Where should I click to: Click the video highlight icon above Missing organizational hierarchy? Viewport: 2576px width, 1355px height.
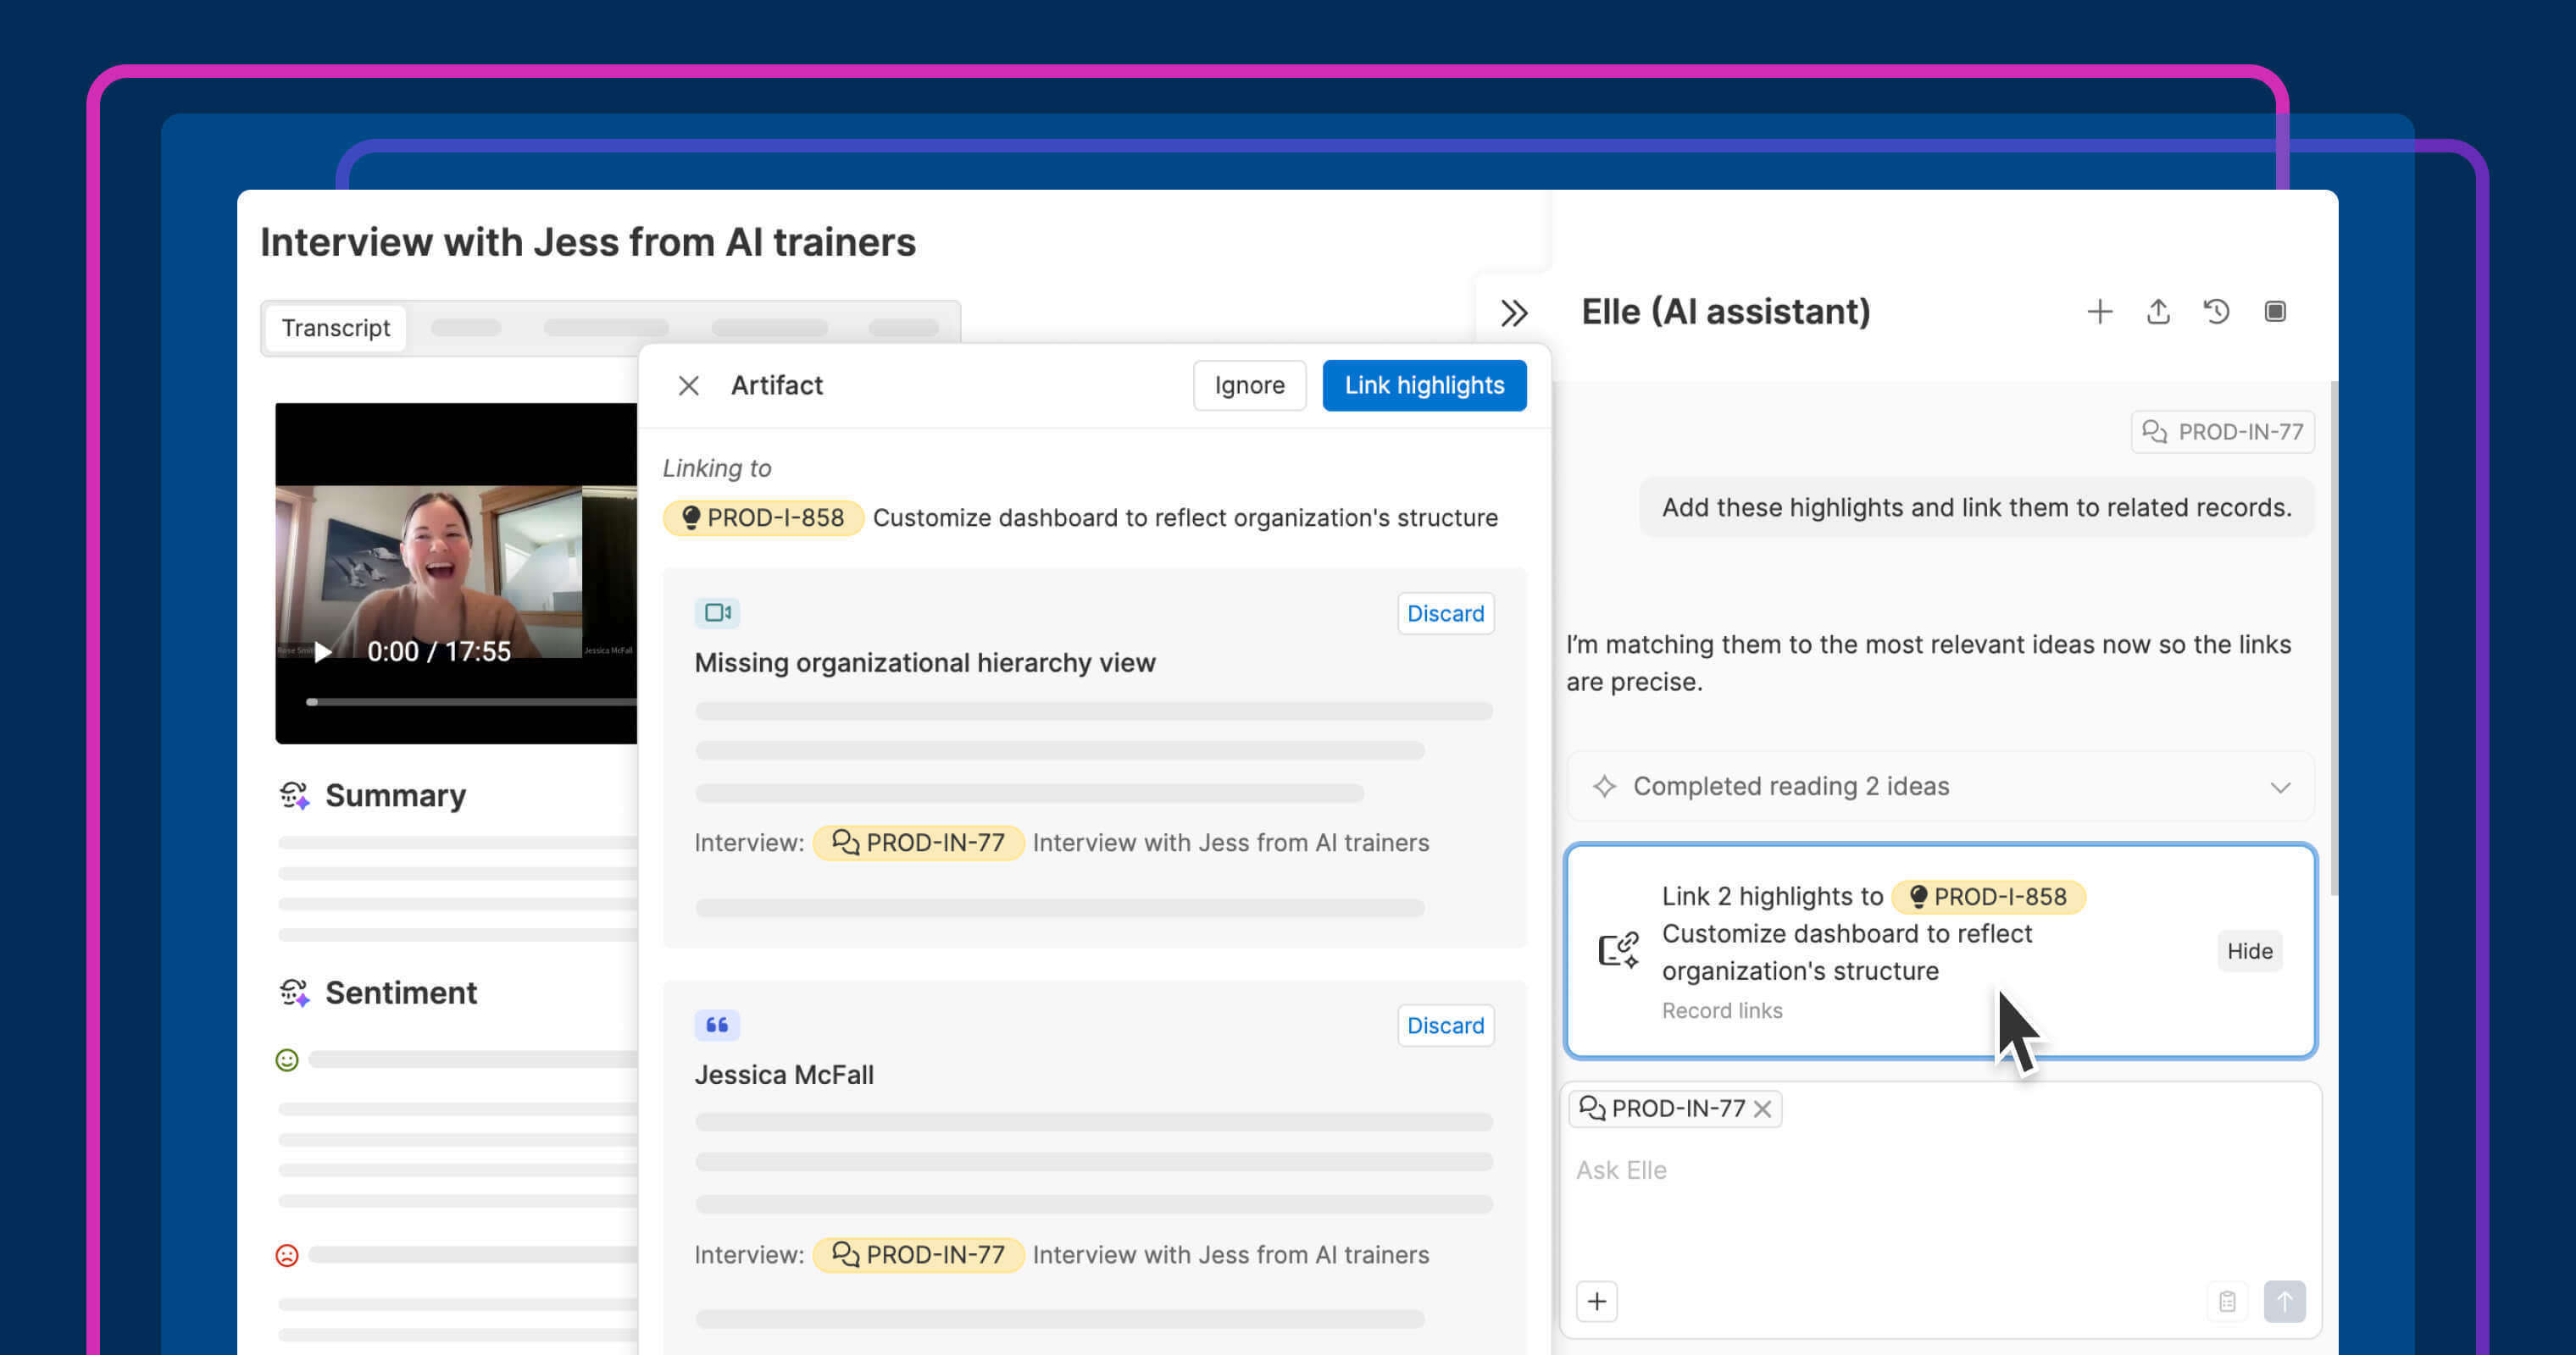click(717, 612)
